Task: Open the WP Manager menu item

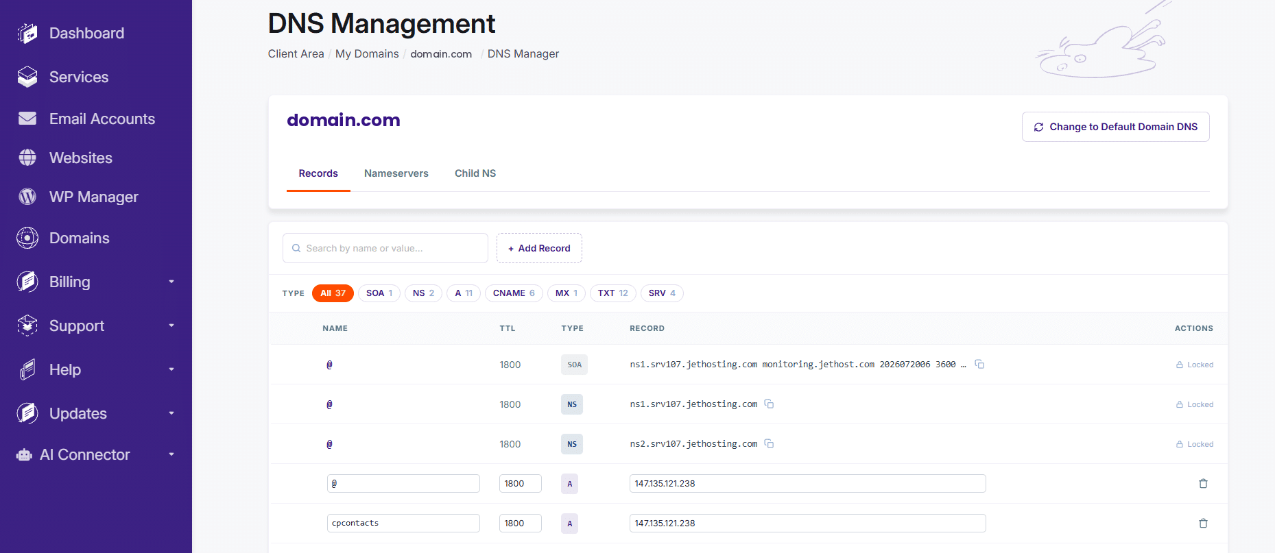Action: click(x=94, y=197)
